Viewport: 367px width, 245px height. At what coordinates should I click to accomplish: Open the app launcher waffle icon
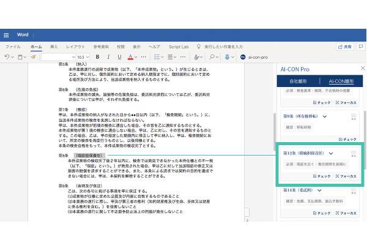[7, 35]
